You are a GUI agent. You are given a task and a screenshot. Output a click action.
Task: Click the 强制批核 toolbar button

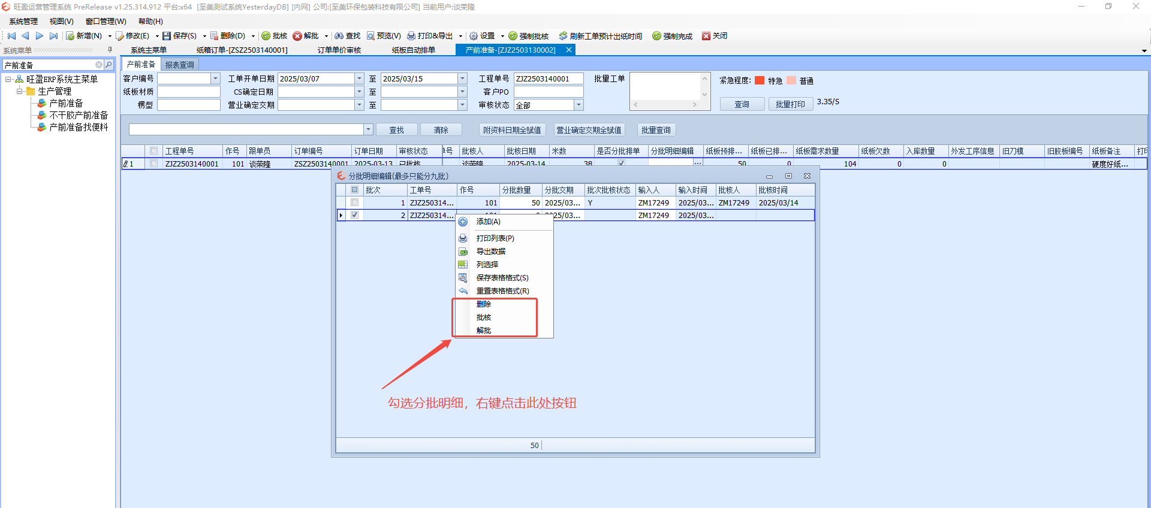pyautogui.click(x=529, y=36)
